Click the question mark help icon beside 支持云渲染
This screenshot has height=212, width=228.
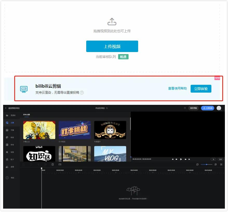click(82, 93)
